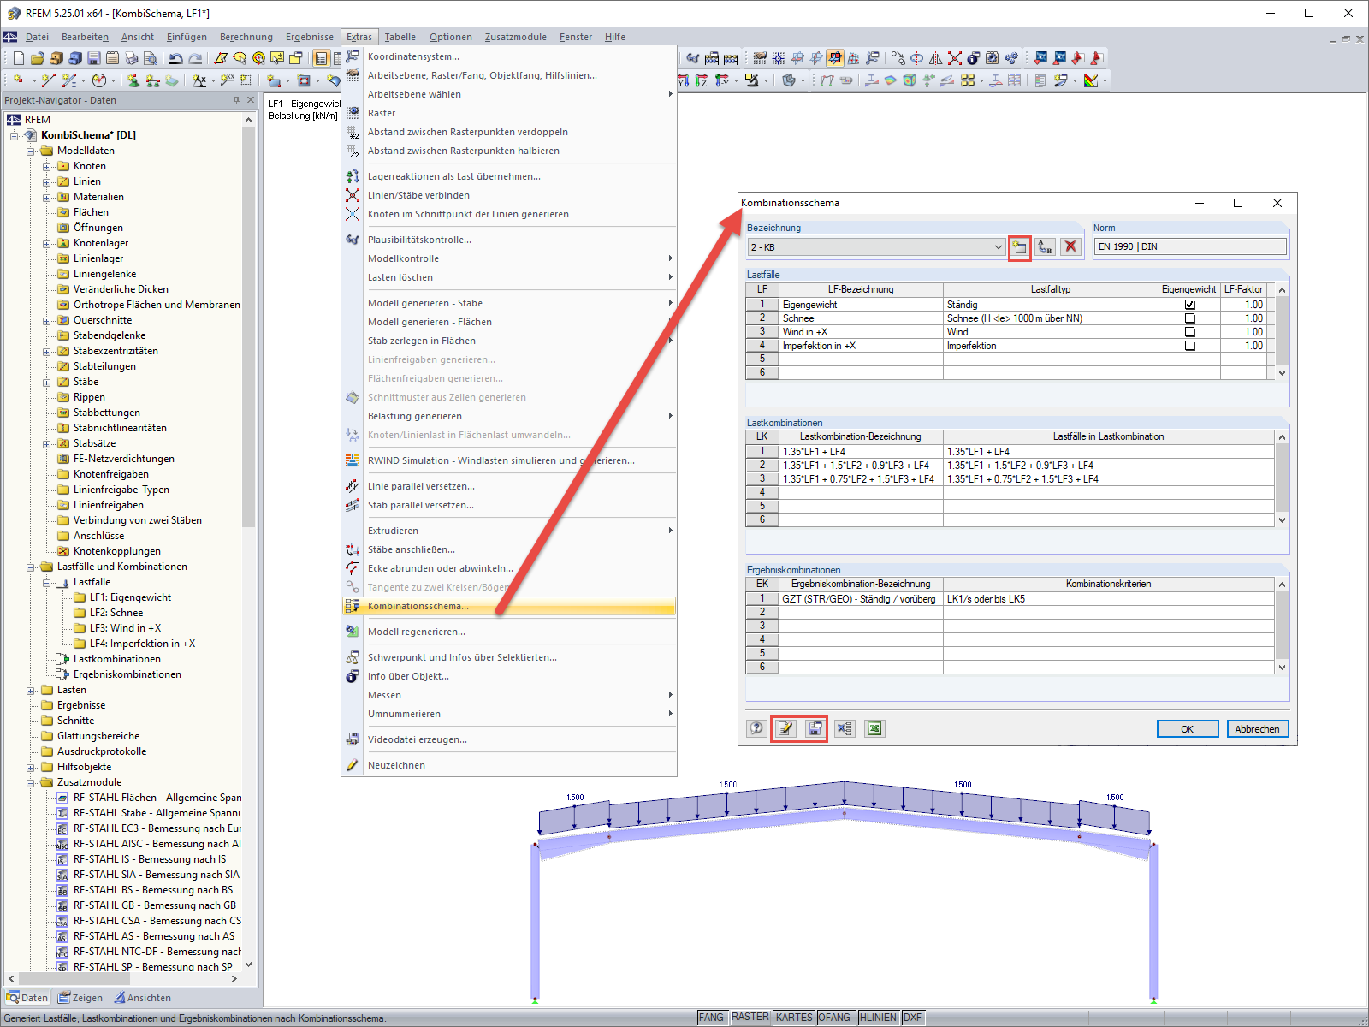
Task: Toggle the KARTES status bar setting
Action: 794,1018
